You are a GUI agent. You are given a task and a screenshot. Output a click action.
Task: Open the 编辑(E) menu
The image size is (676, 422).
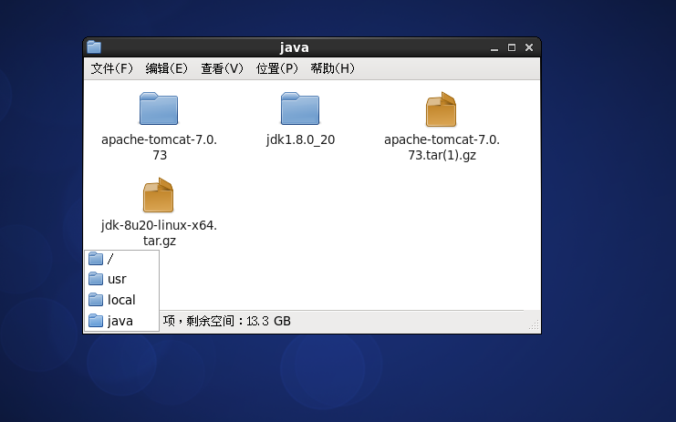point(167,68)
